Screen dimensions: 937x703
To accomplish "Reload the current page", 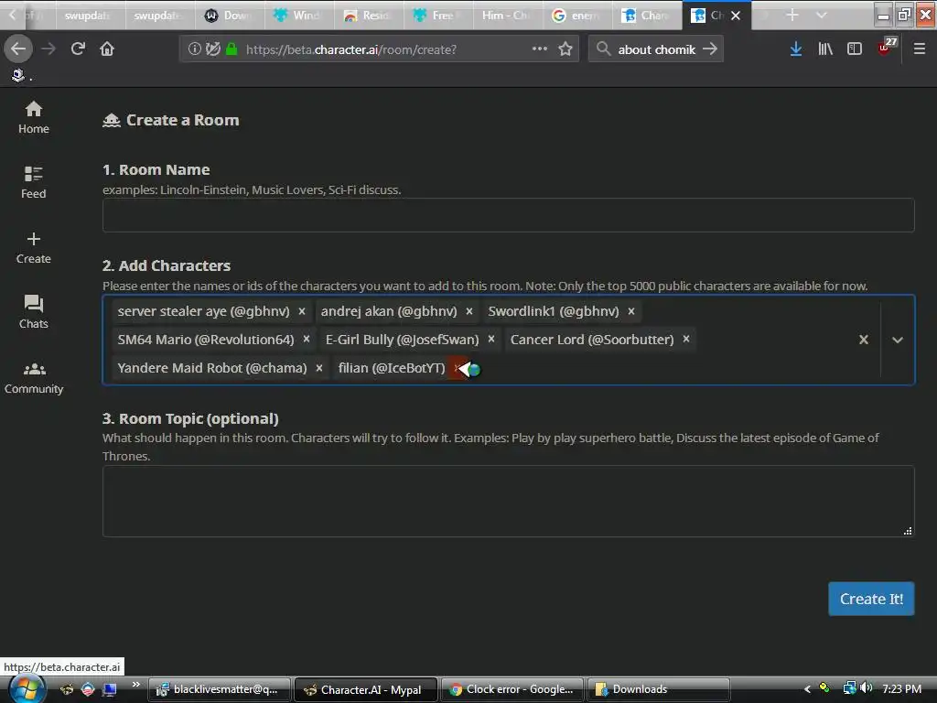I will 78,49.
